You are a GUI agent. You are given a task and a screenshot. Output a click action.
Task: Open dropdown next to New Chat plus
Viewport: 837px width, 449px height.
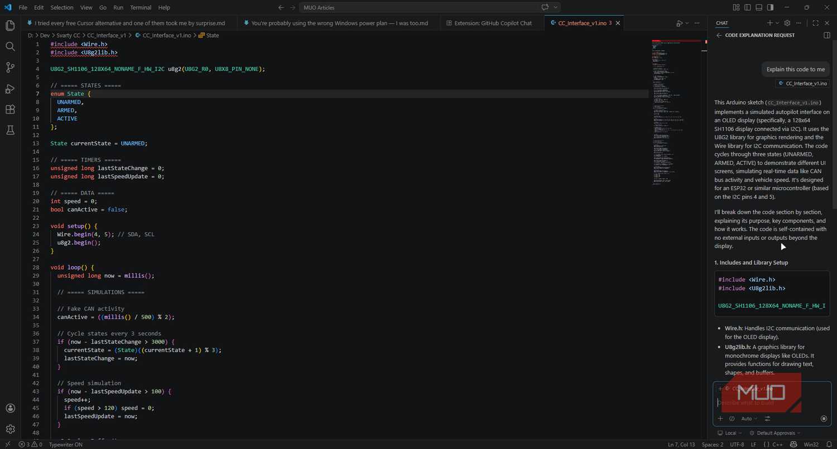tap(777, 23)
